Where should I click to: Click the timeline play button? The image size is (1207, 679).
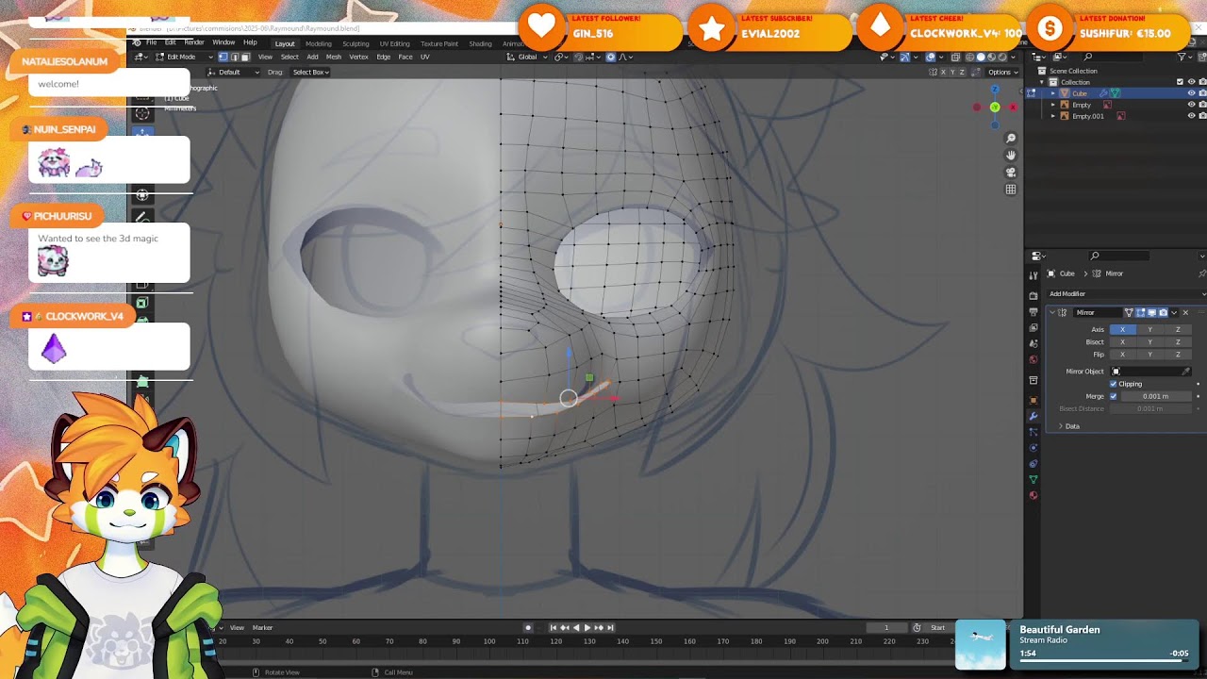tap(587, 627)
